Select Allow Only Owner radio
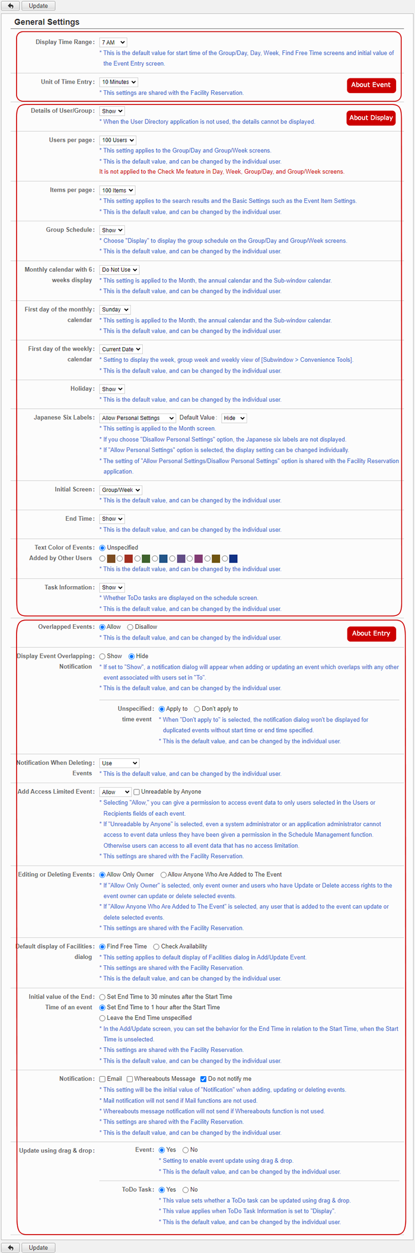 point(103,875)
